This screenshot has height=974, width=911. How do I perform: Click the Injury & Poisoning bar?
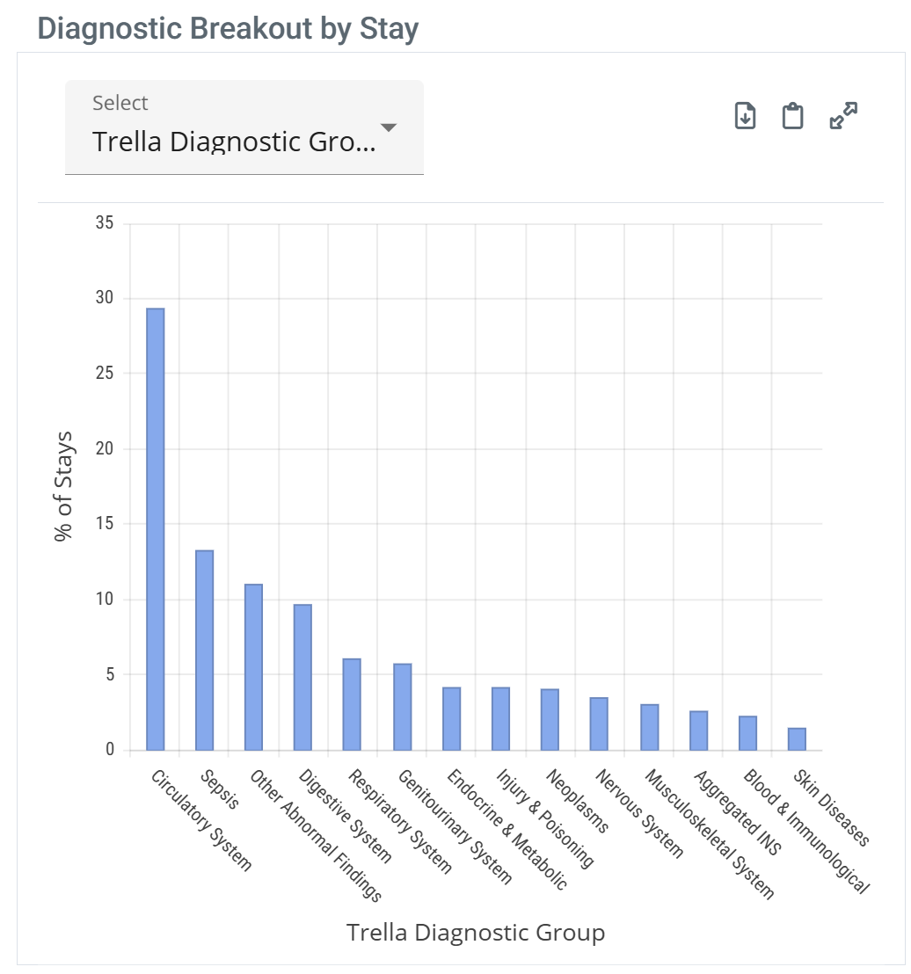pyautogui.click(x=501, y=718)
